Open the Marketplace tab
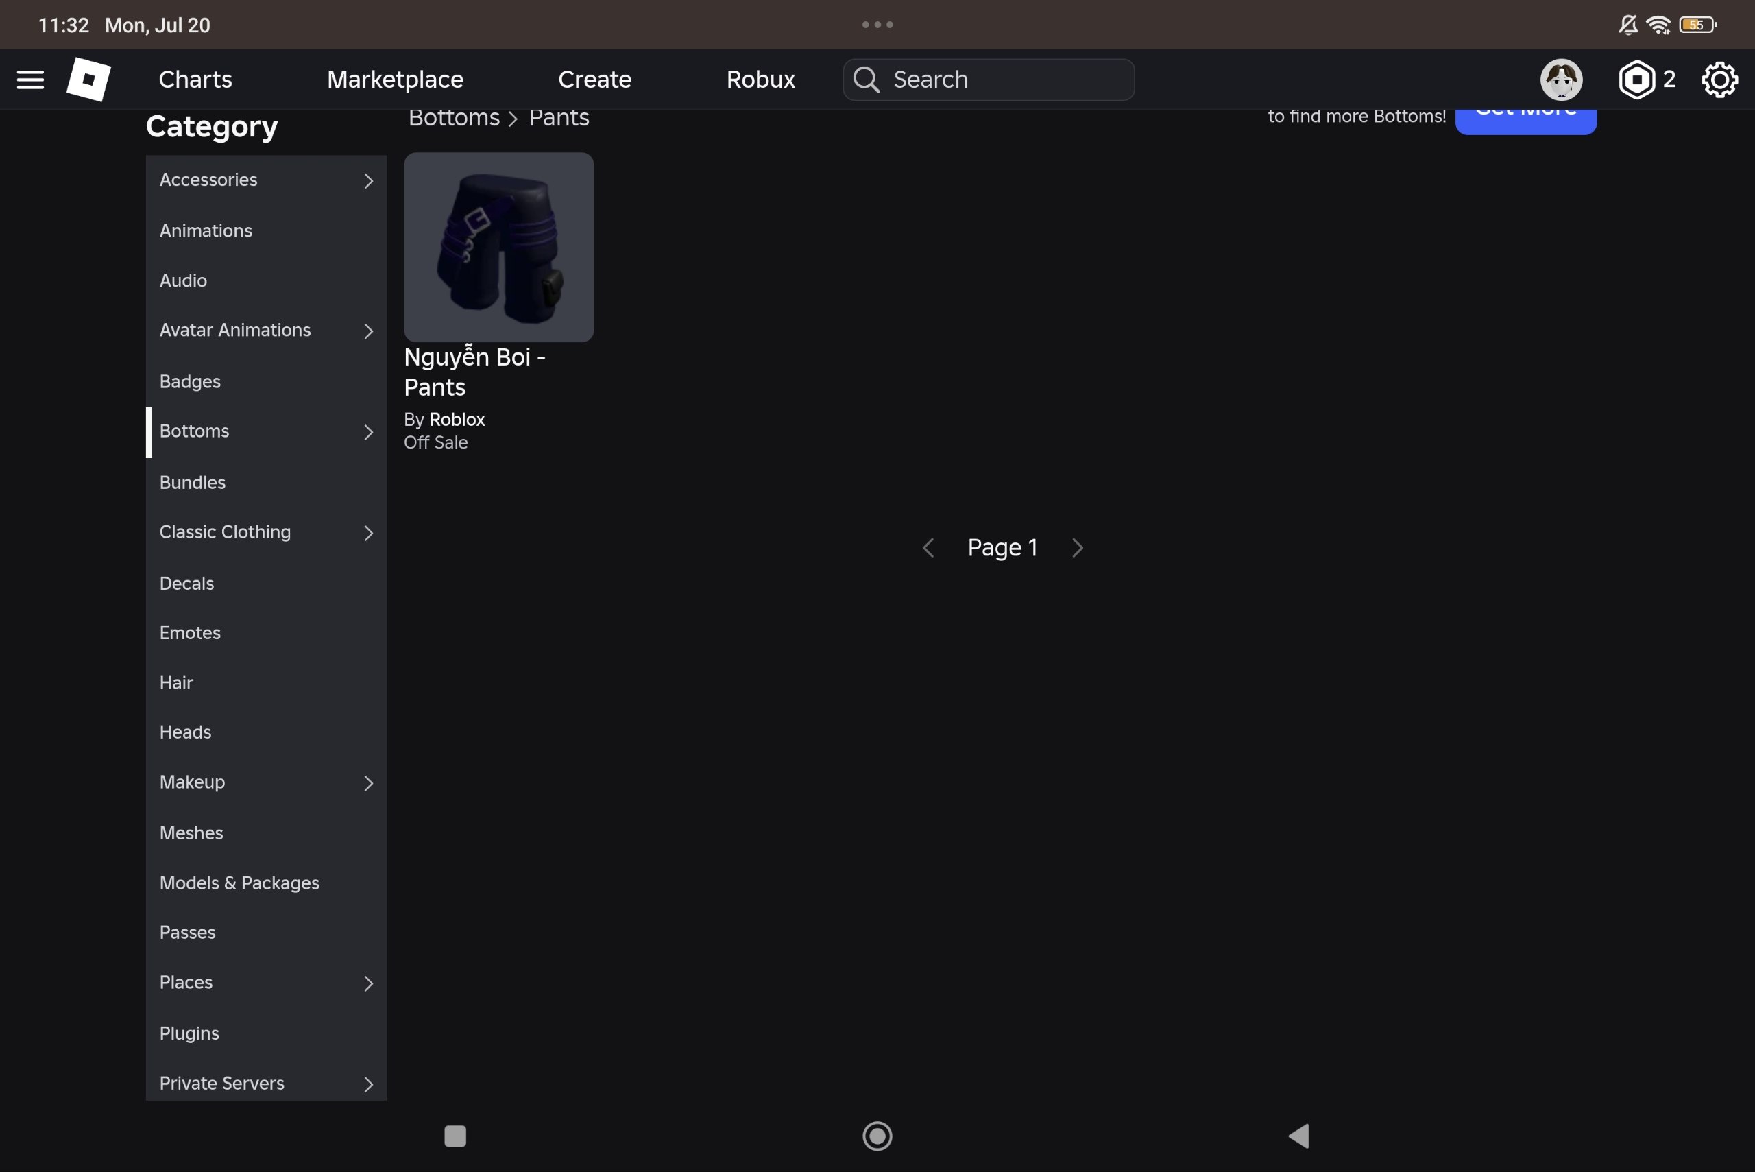Image resolution: width=1755 pixels, height=1172 pixels. 396,80
